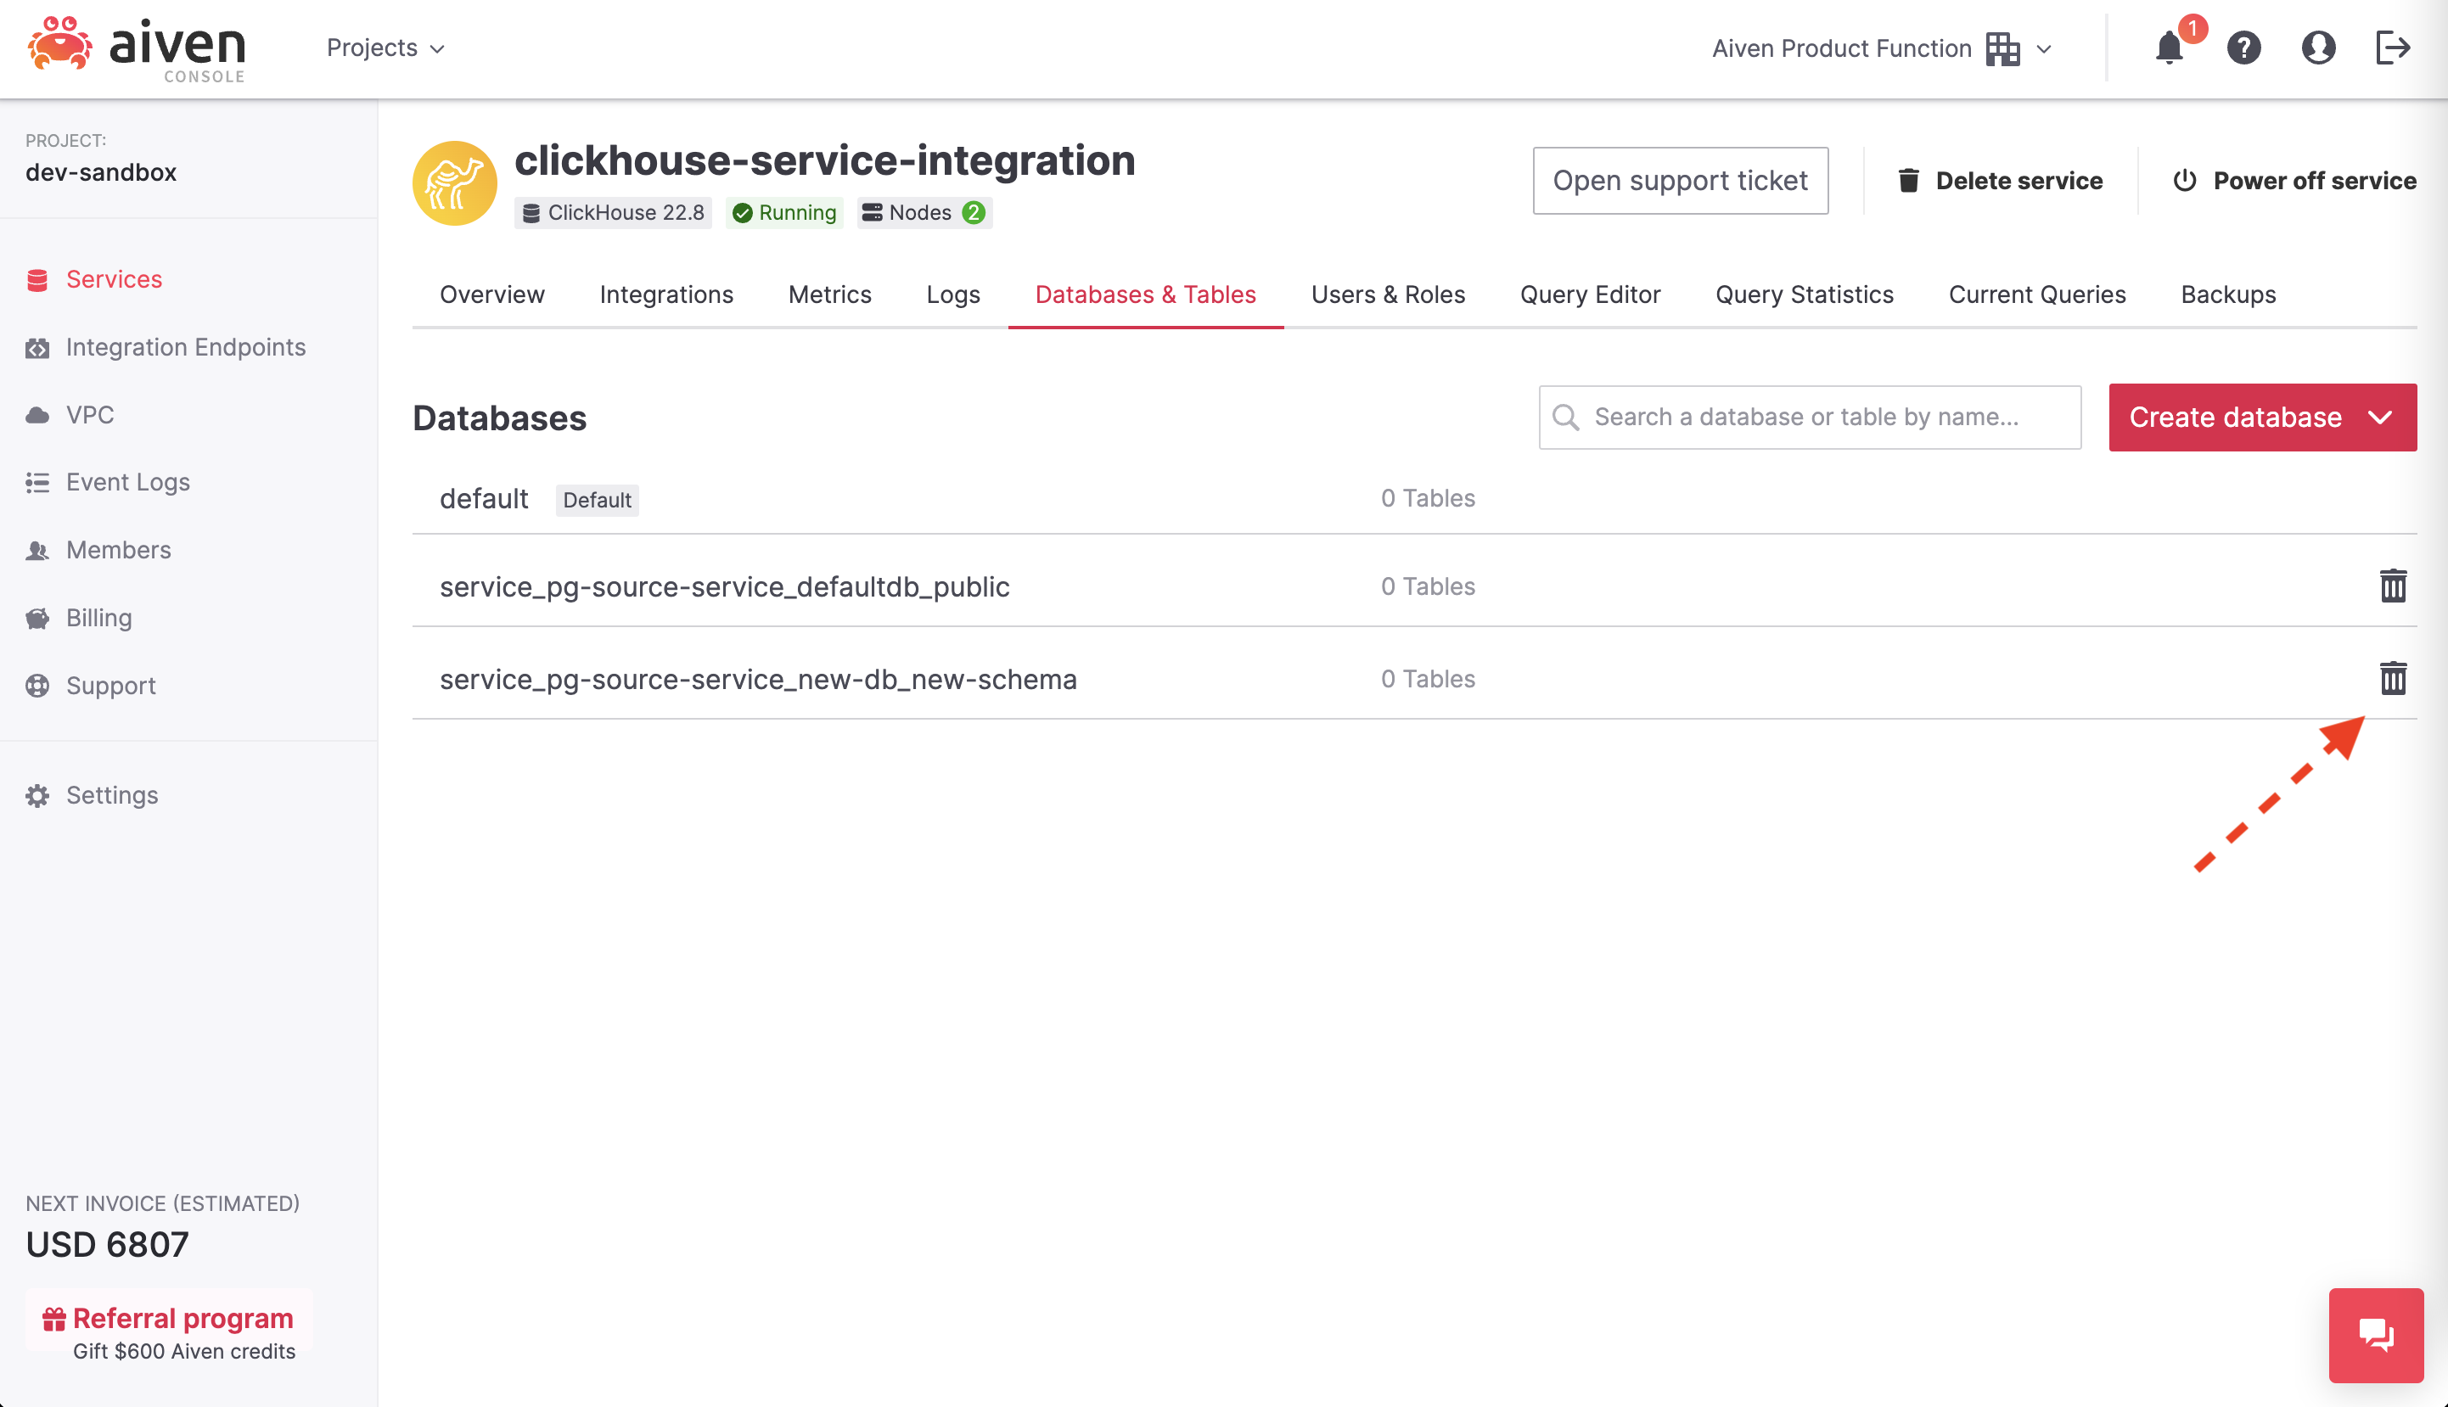Image resolution: width=2448 pixels, height=1407 pixels.
Task: Expand the Create database dropdown arrow
Action: pyautogui.click(x=2380, y=418)
